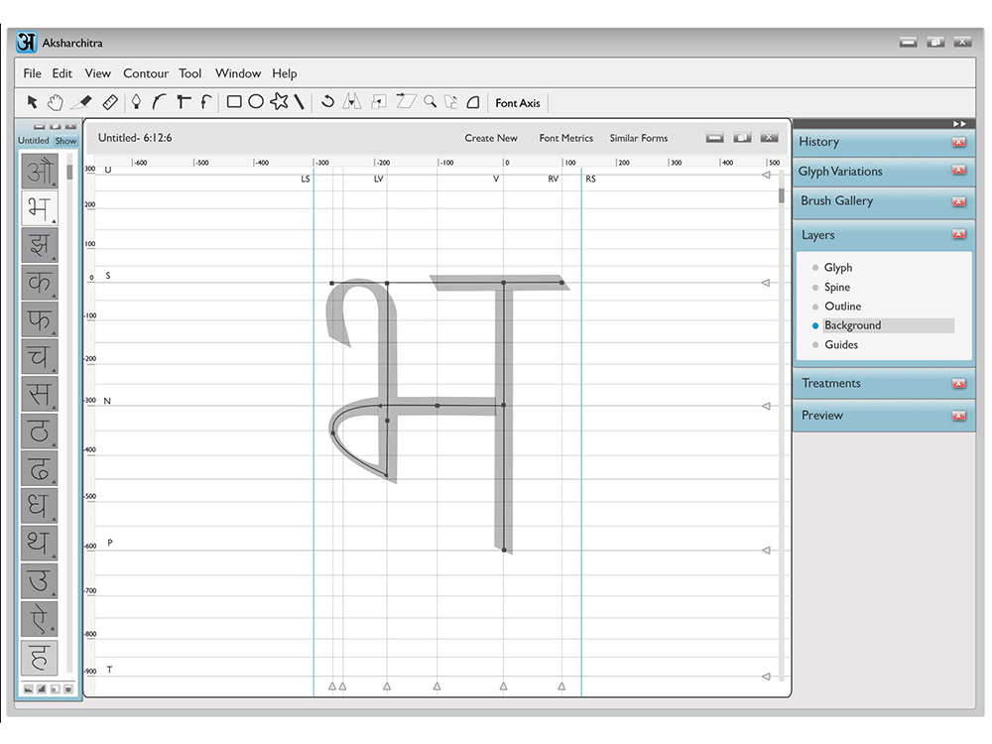This screenshot has width=992, height=744.
Task: Click the Font Metrics button
Action: (566, 138)
